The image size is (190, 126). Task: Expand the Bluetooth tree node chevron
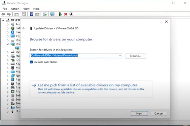(8, 32)
